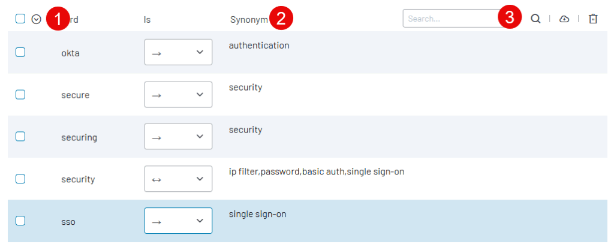
Task: Tick the checkbox beside securing
Action: tap(20, 136)
